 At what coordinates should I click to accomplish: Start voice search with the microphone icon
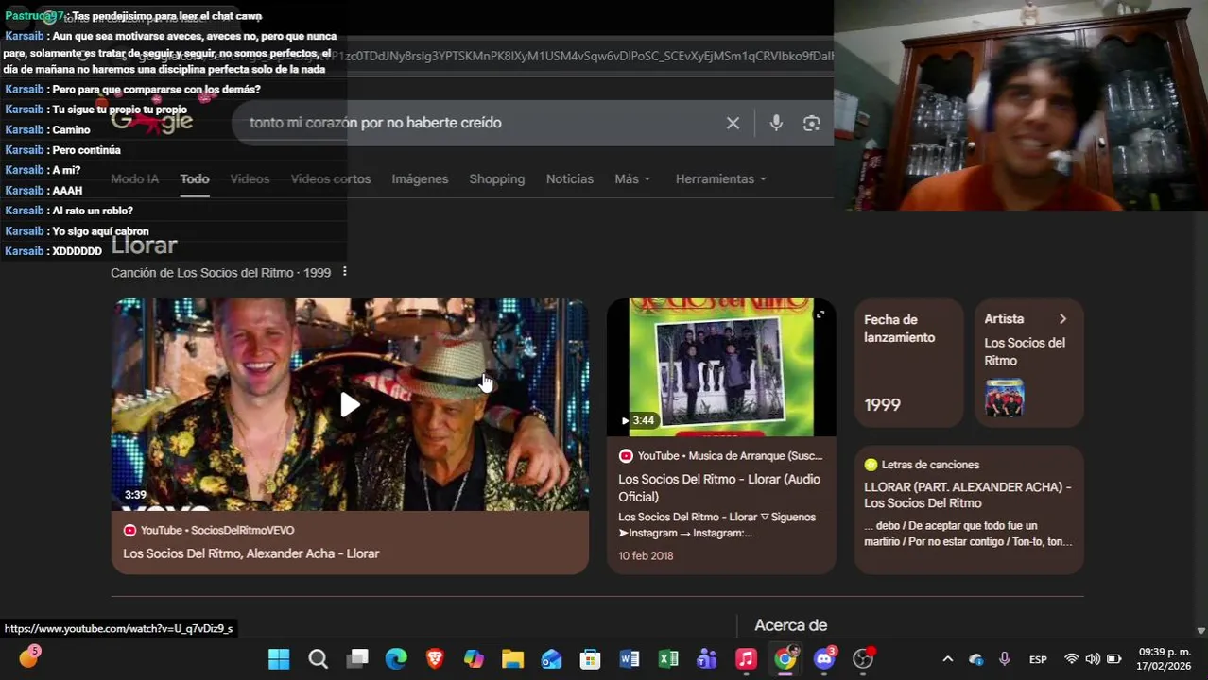(x=776, y=123)
